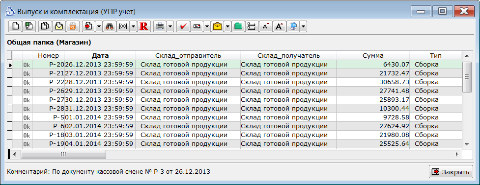Open dropdown next to the yellow briefcase

click(x=227, y=26)
